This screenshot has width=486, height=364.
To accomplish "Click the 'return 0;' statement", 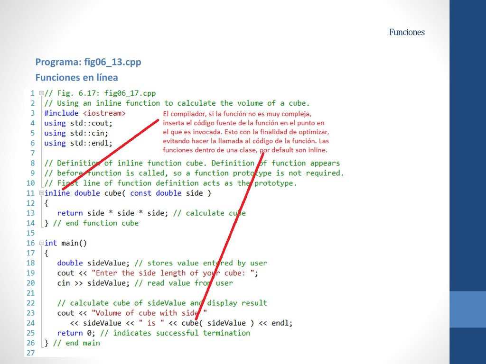I will [76, 333].
